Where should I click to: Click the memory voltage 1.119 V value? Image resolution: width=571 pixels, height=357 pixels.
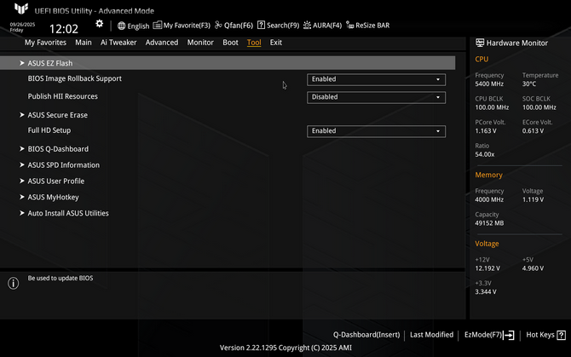(533, 199)
